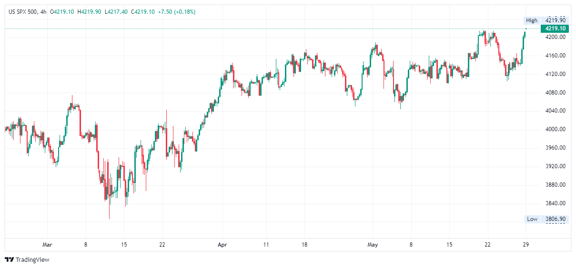Viewport: 576px width, 268px height.
Task: Open the TradingView link text
Action: click(32, 260)
